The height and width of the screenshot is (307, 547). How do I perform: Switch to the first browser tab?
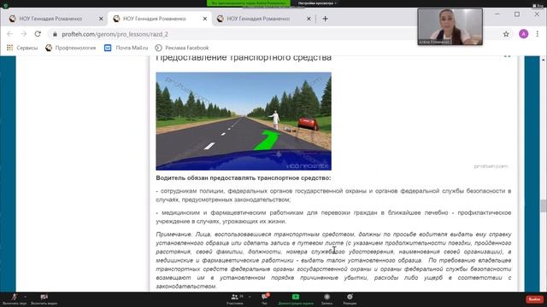55,19
